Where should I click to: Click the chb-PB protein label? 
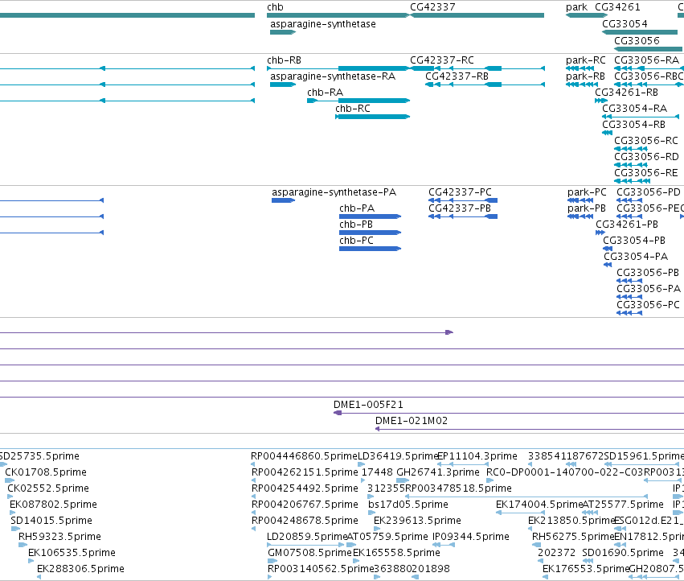tap(356, 225)
